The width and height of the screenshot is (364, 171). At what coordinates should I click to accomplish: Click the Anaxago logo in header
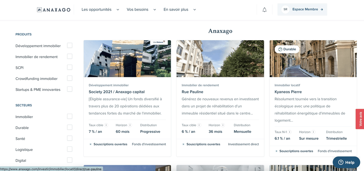point(54,10)
